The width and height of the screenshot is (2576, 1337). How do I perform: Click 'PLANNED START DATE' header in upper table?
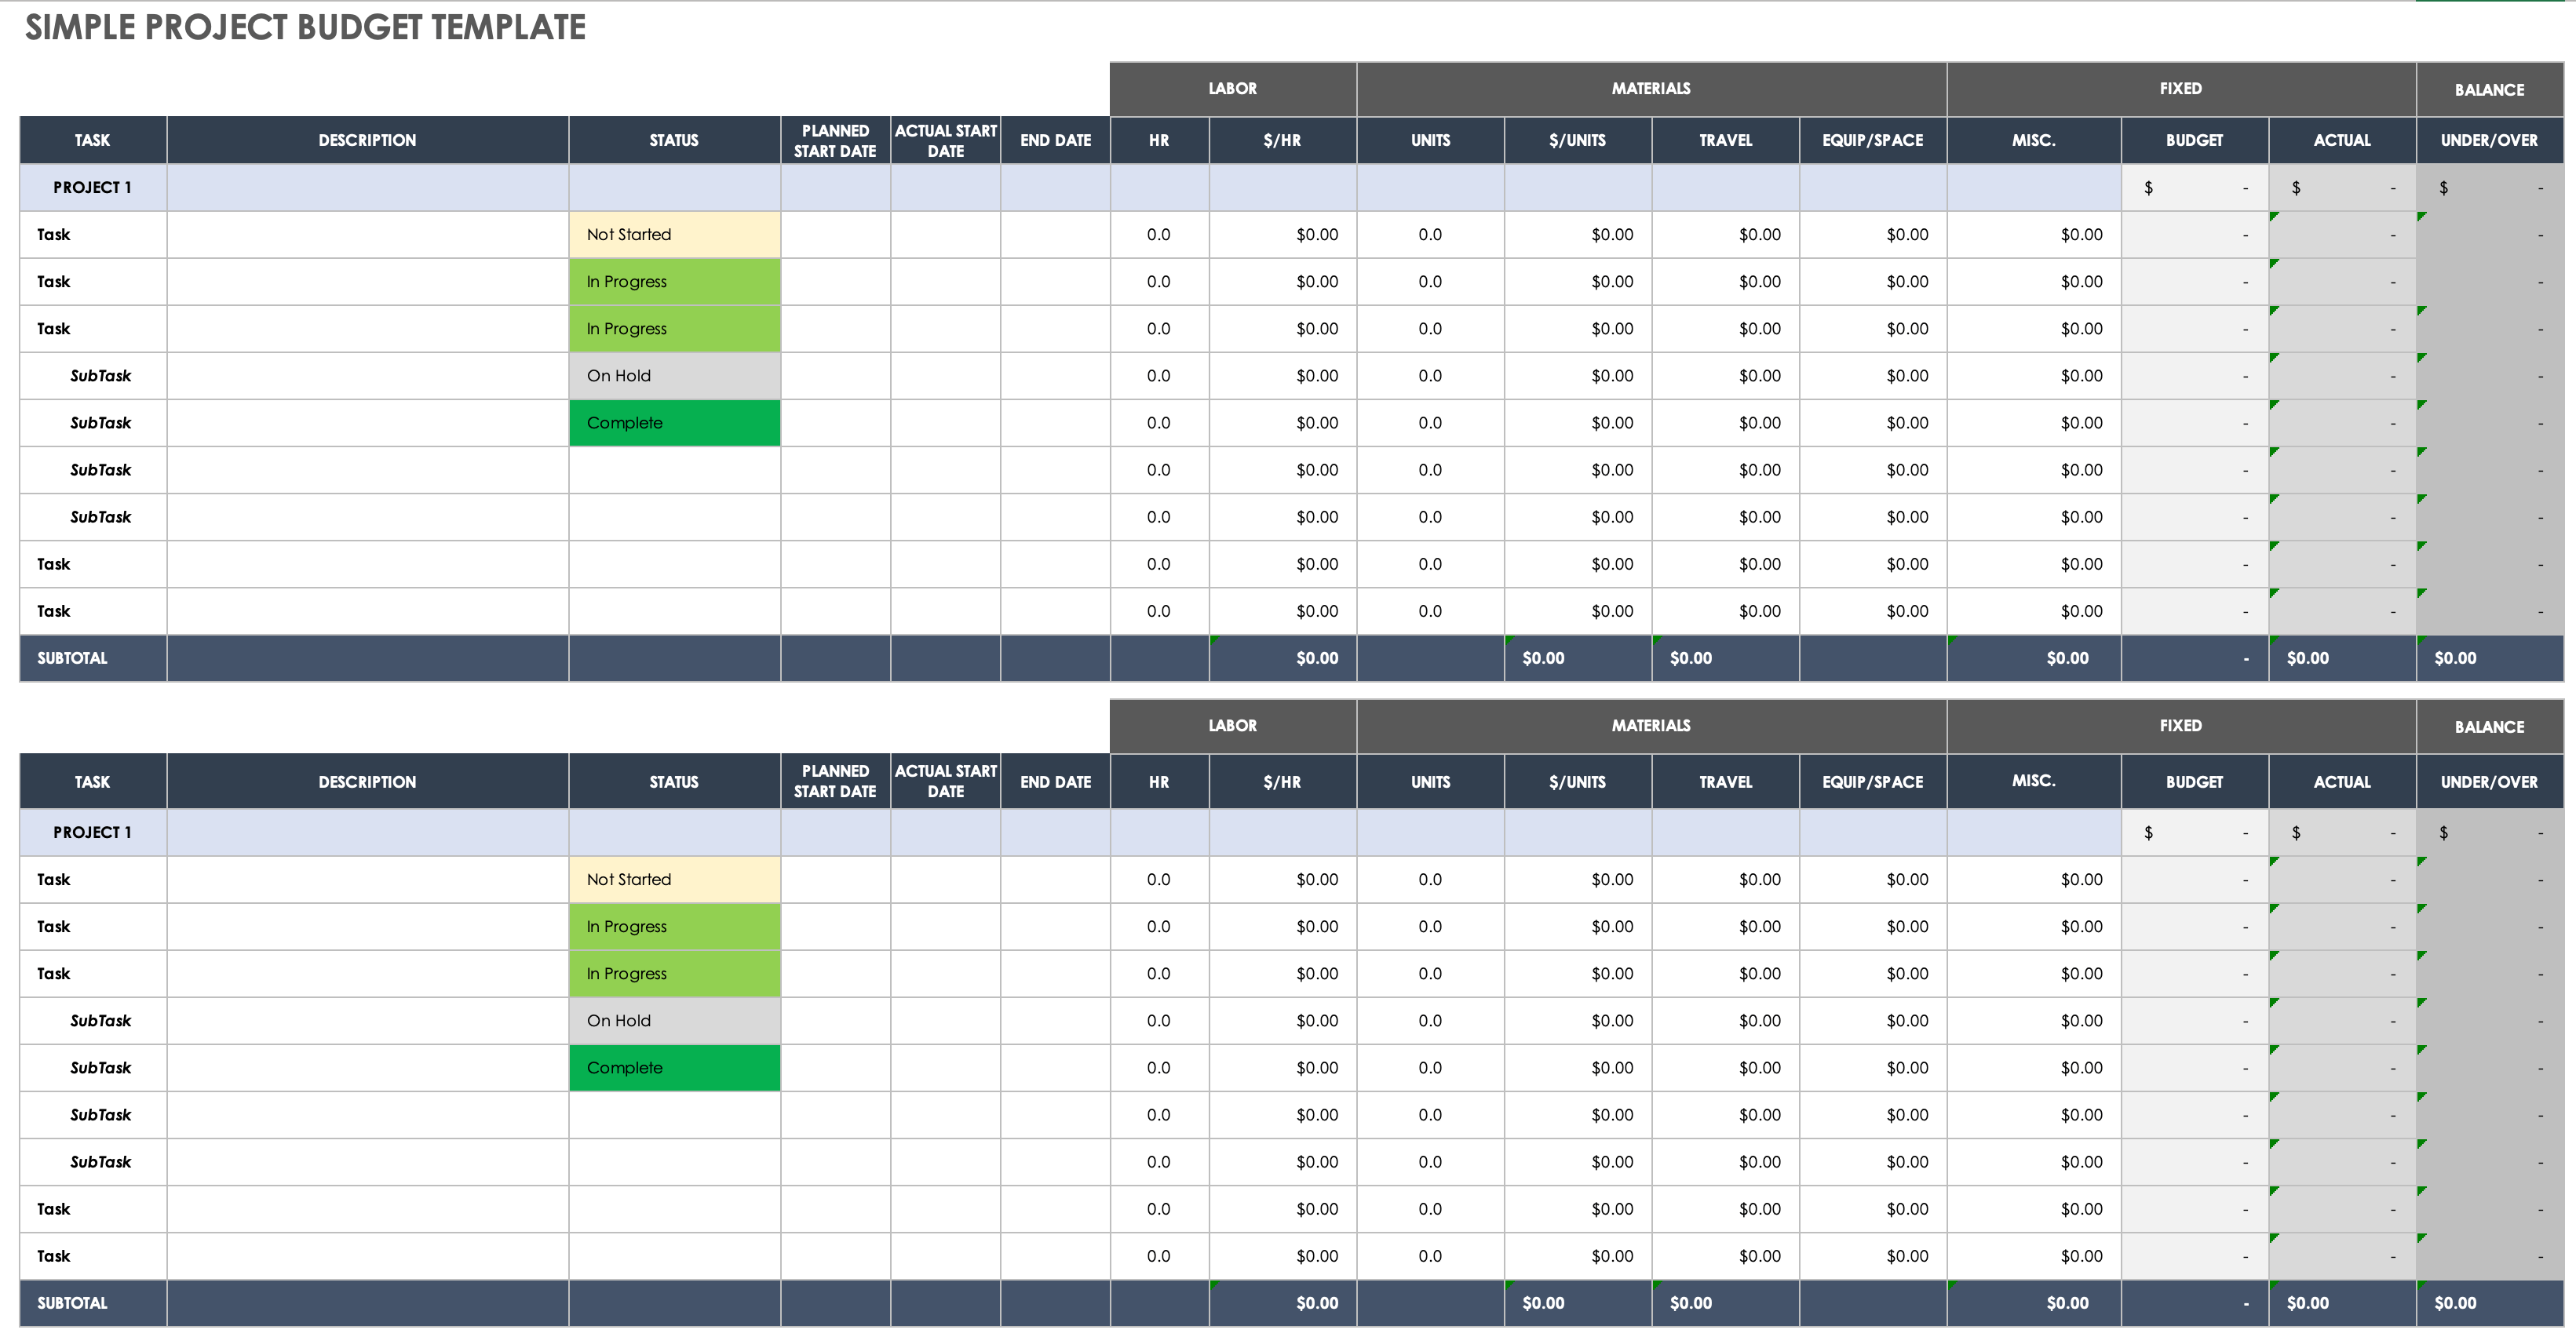tap(835, 140)
